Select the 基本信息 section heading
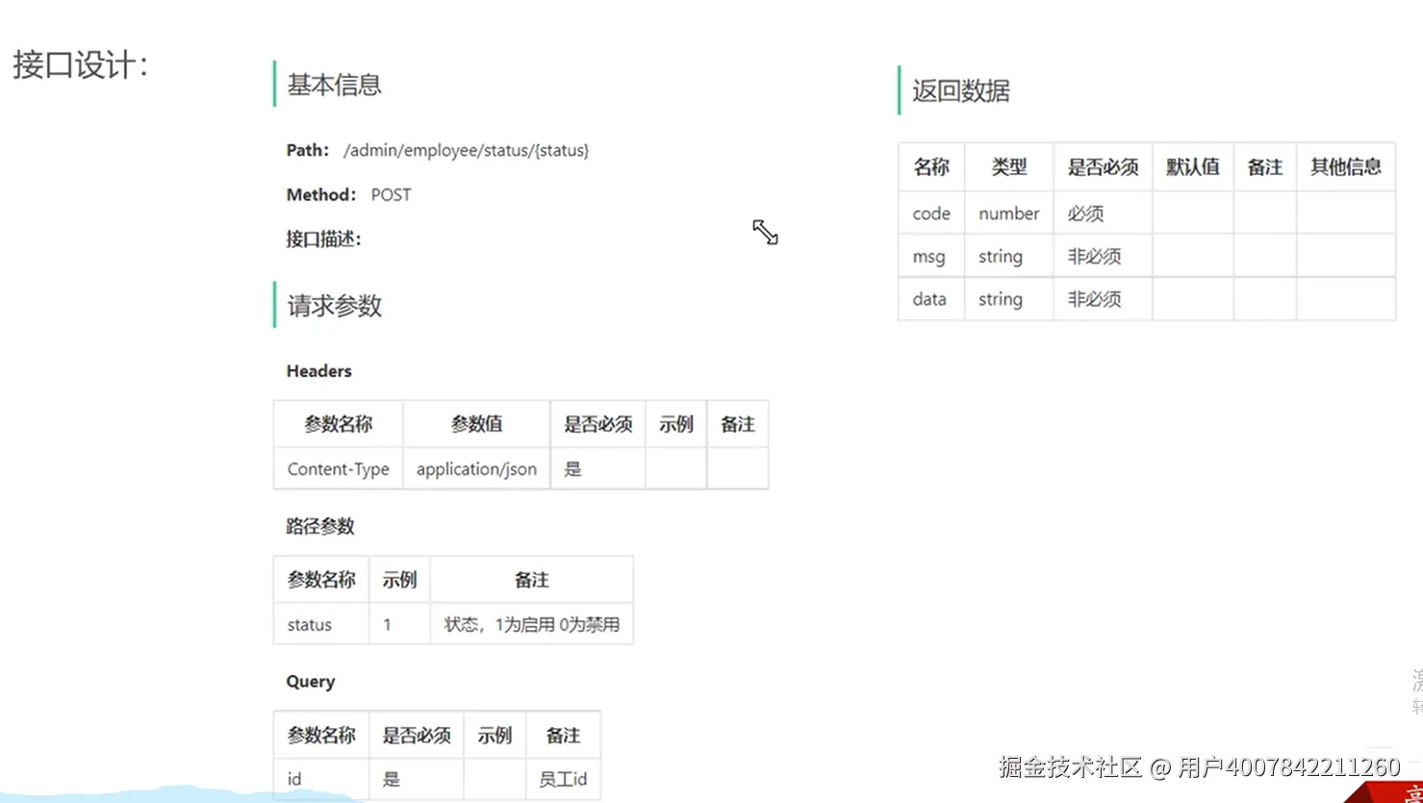This screenshot has height=803, width=1423. point(334,85)
